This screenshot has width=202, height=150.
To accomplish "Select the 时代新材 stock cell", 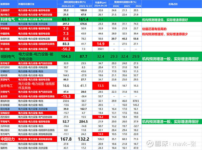I will 9,67.
